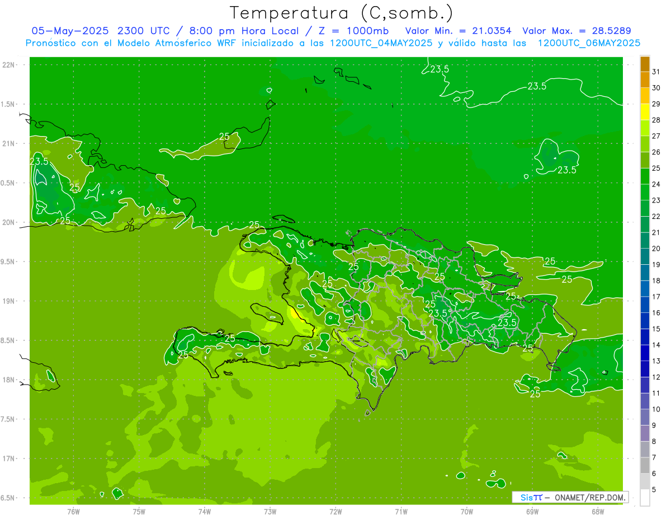Select the "Valor Min. = 21.0354" readout

tap(458, 31)
